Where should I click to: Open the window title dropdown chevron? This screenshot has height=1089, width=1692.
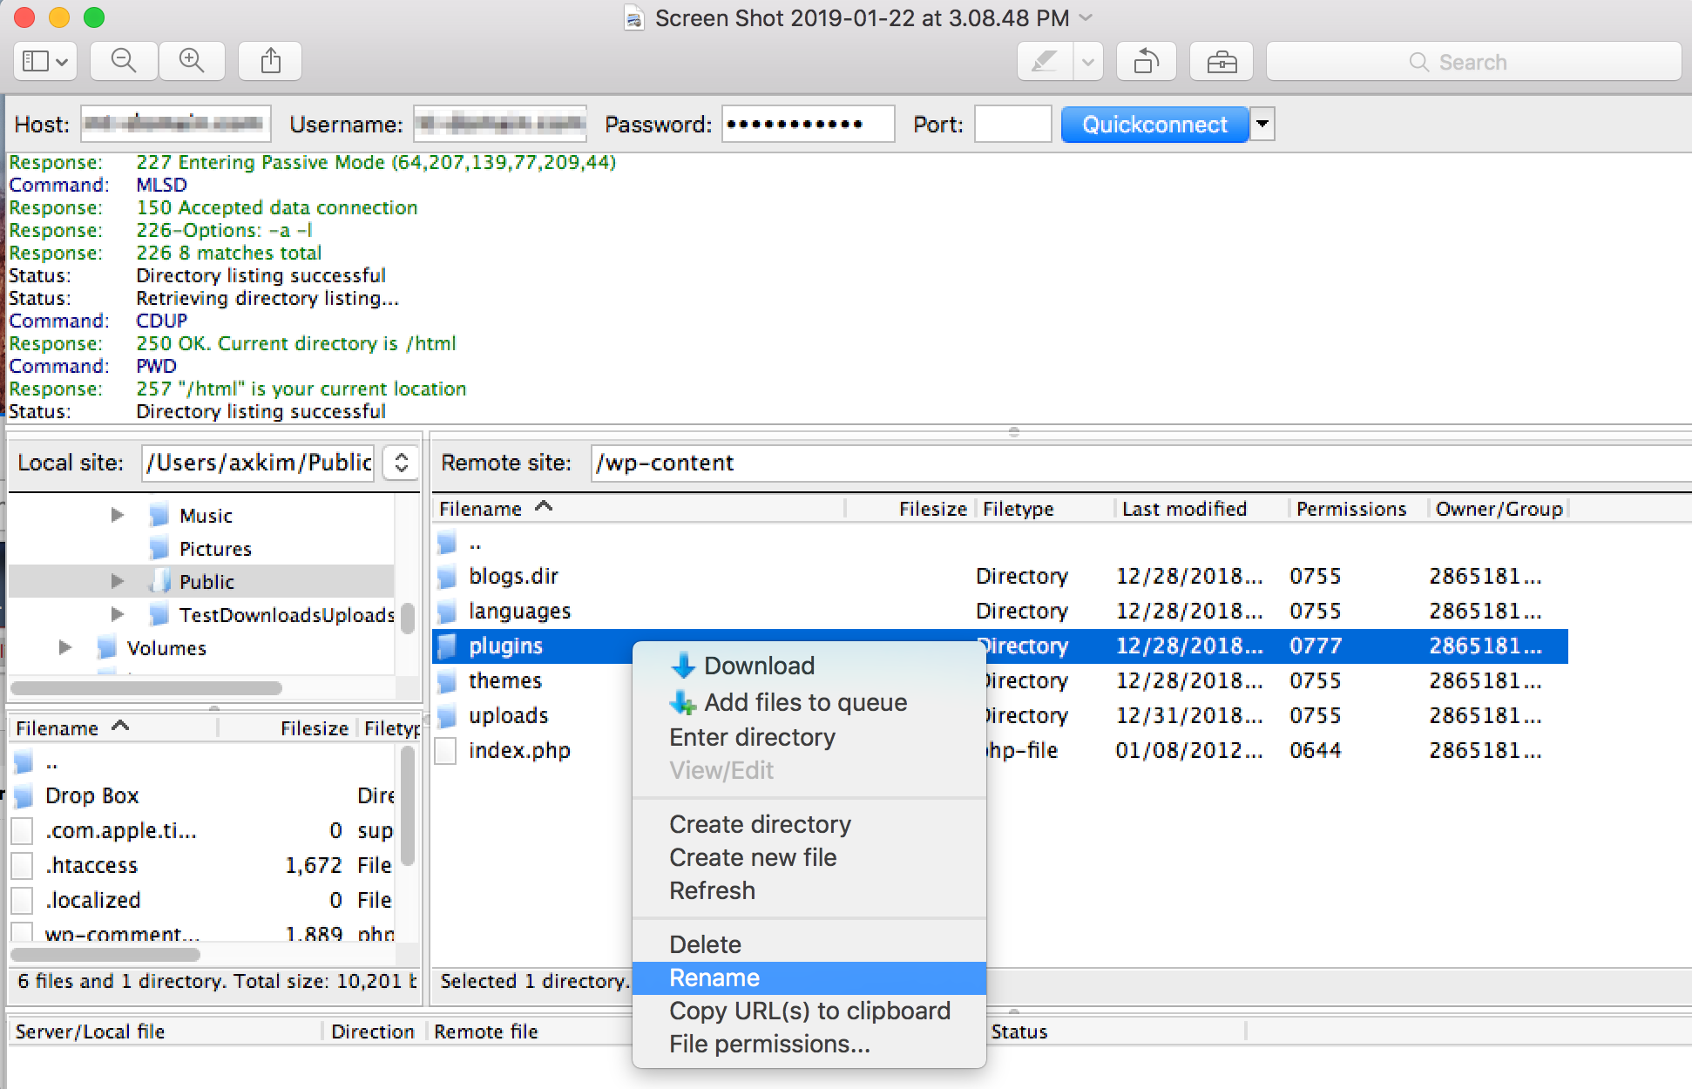[x=1086, y=17]
